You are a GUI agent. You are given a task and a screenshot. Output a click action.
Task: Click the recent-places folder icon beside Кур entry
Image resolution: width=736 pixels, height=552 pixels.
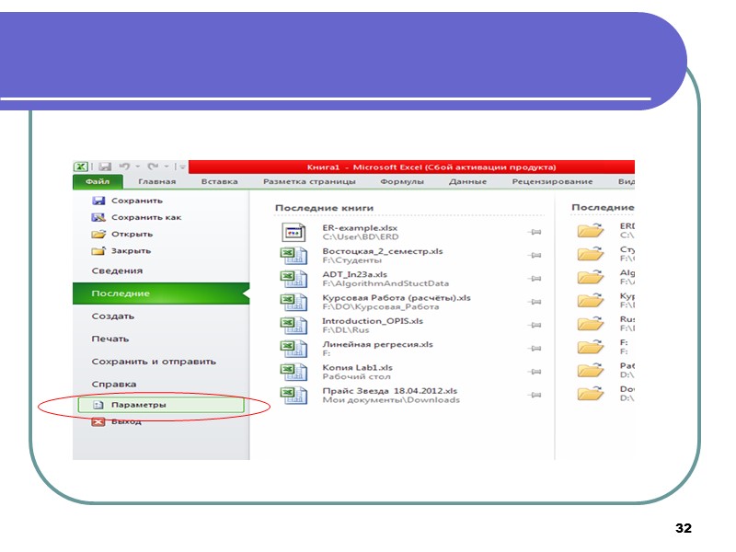click(591, 301)
